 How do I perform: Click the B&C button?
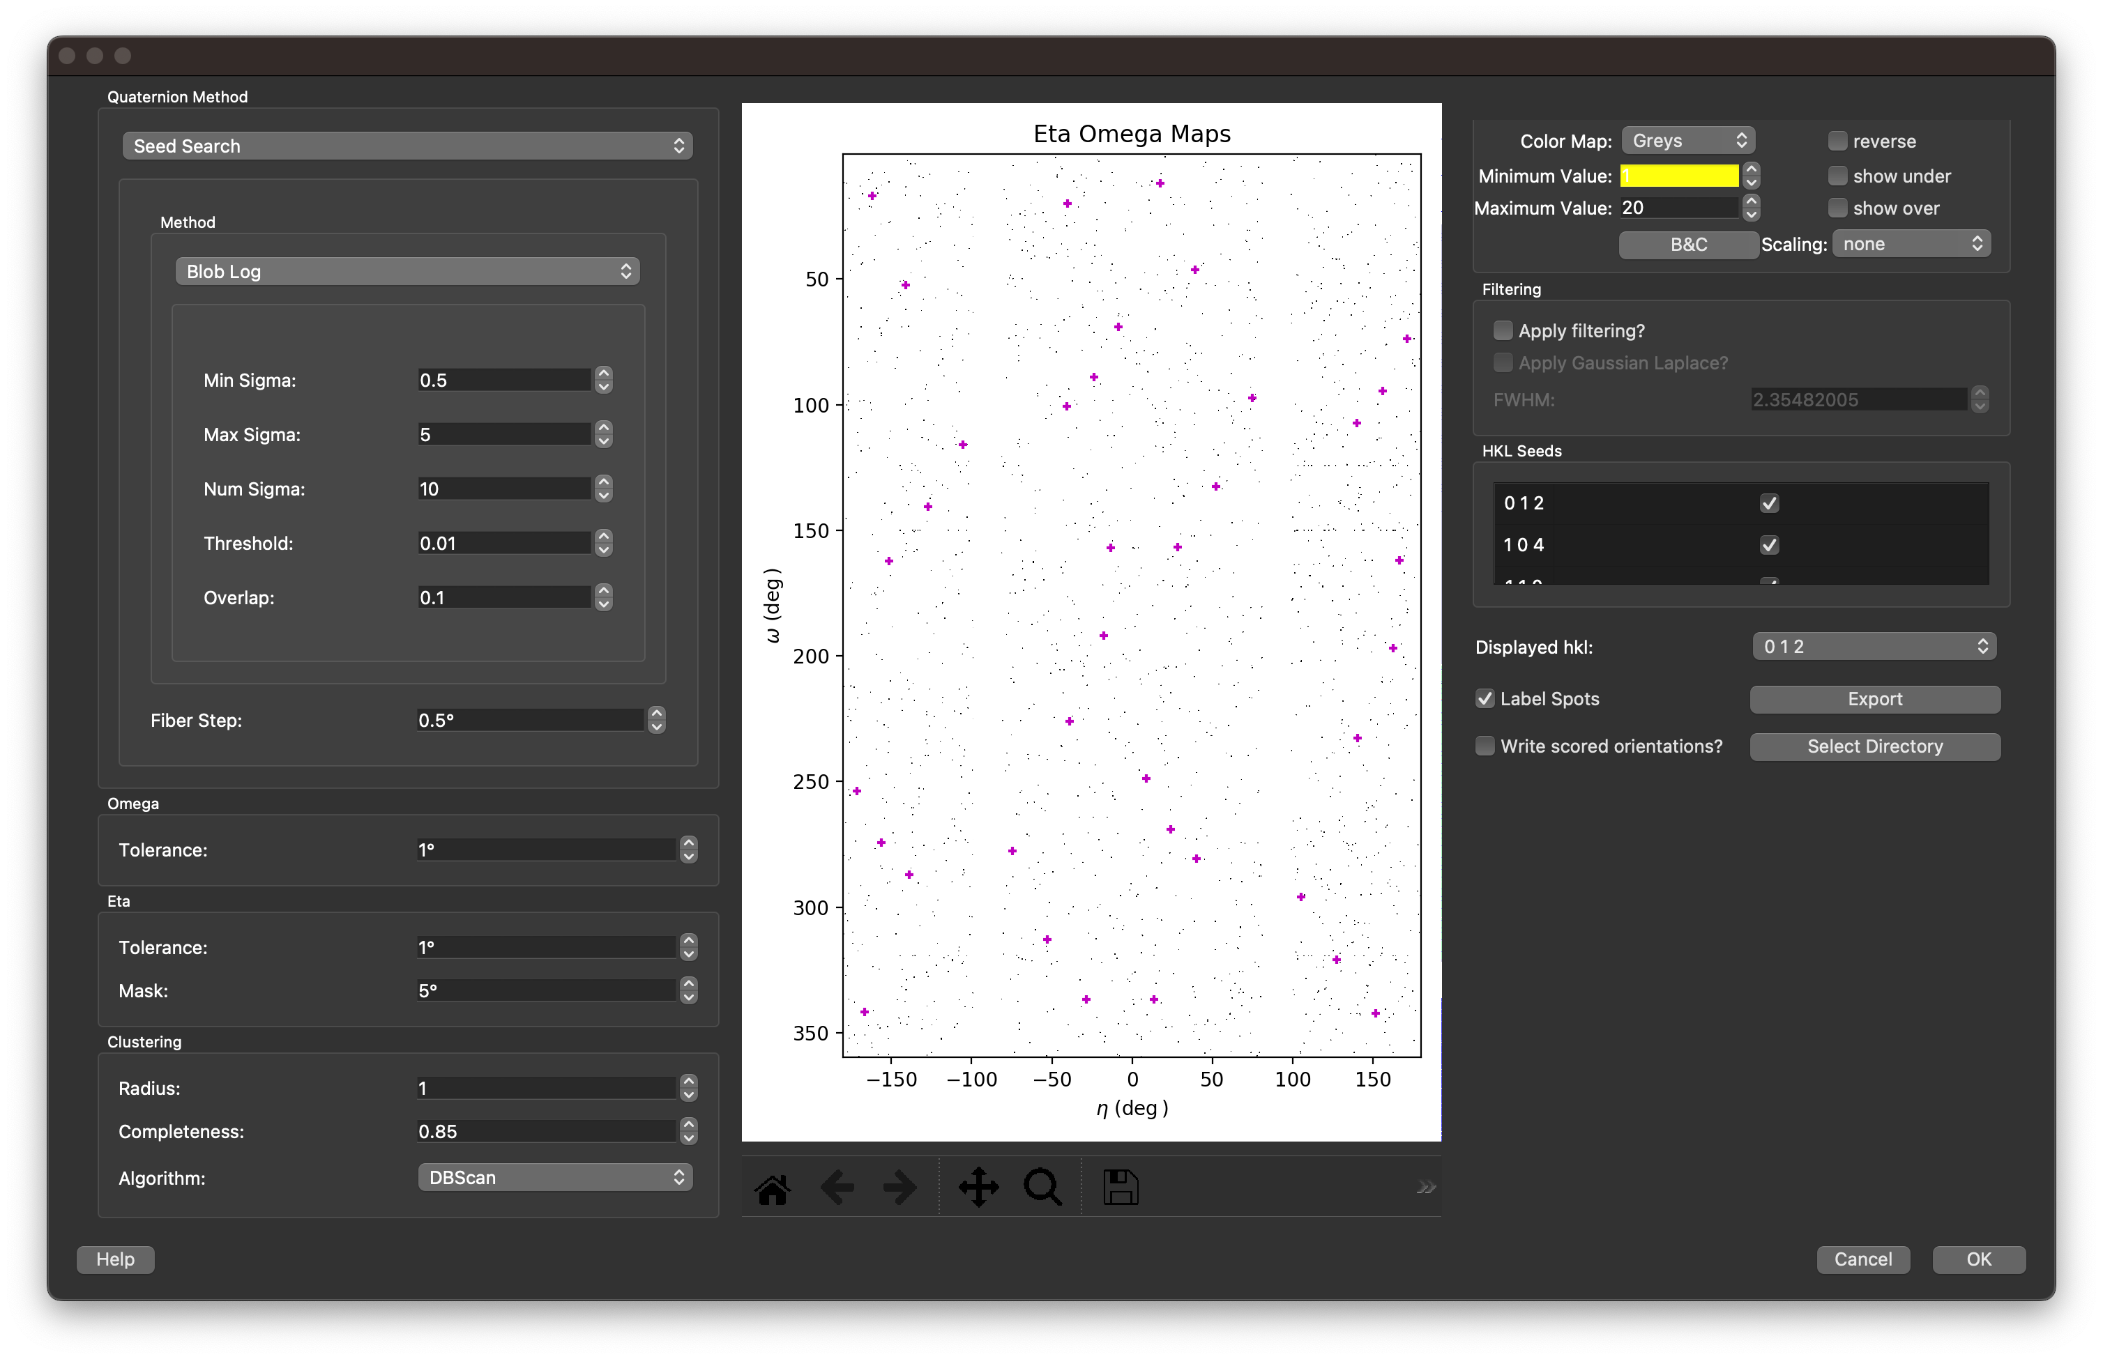(x=1687, y=245)
